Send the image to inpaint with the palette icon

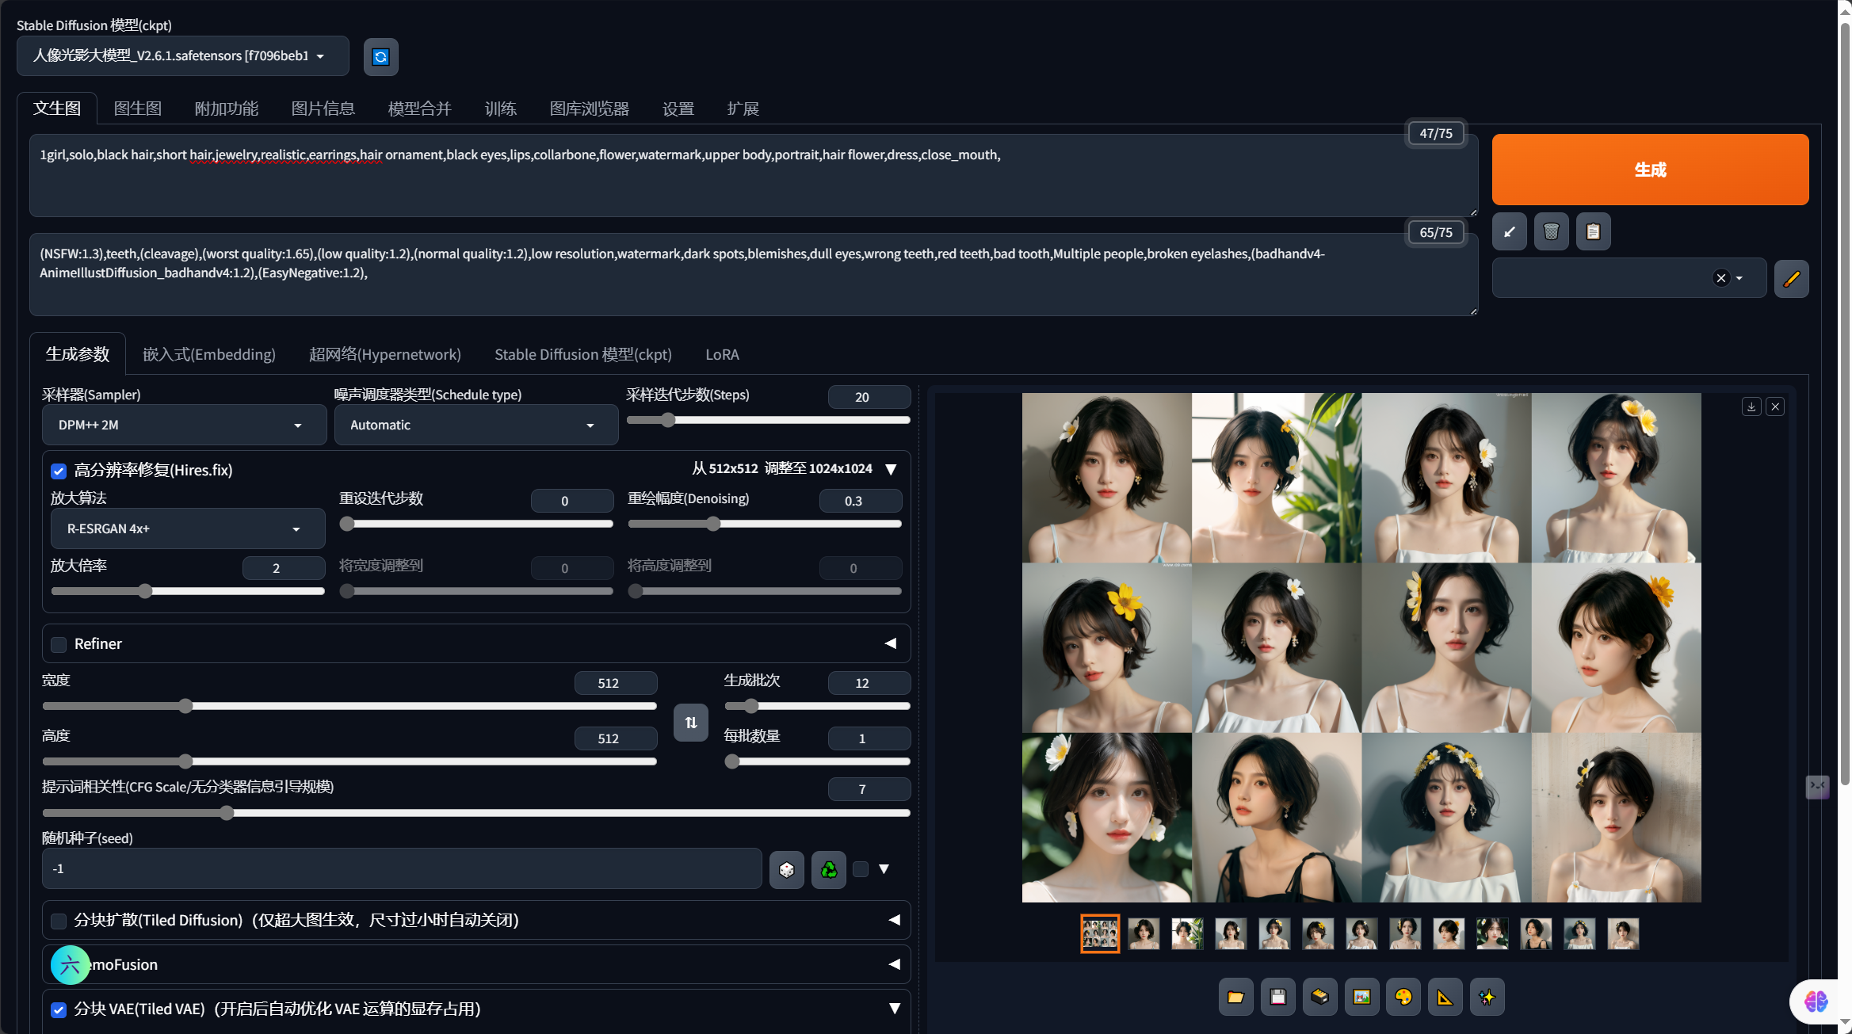(1403, 997)
